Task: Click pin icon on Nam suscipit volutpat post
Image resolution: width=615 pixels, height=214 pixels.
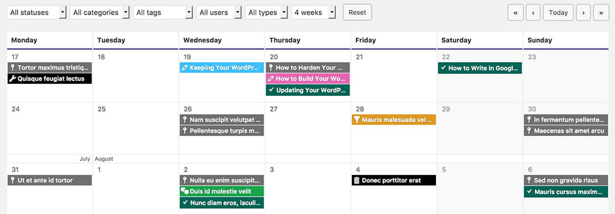Action: click(185, 119)
